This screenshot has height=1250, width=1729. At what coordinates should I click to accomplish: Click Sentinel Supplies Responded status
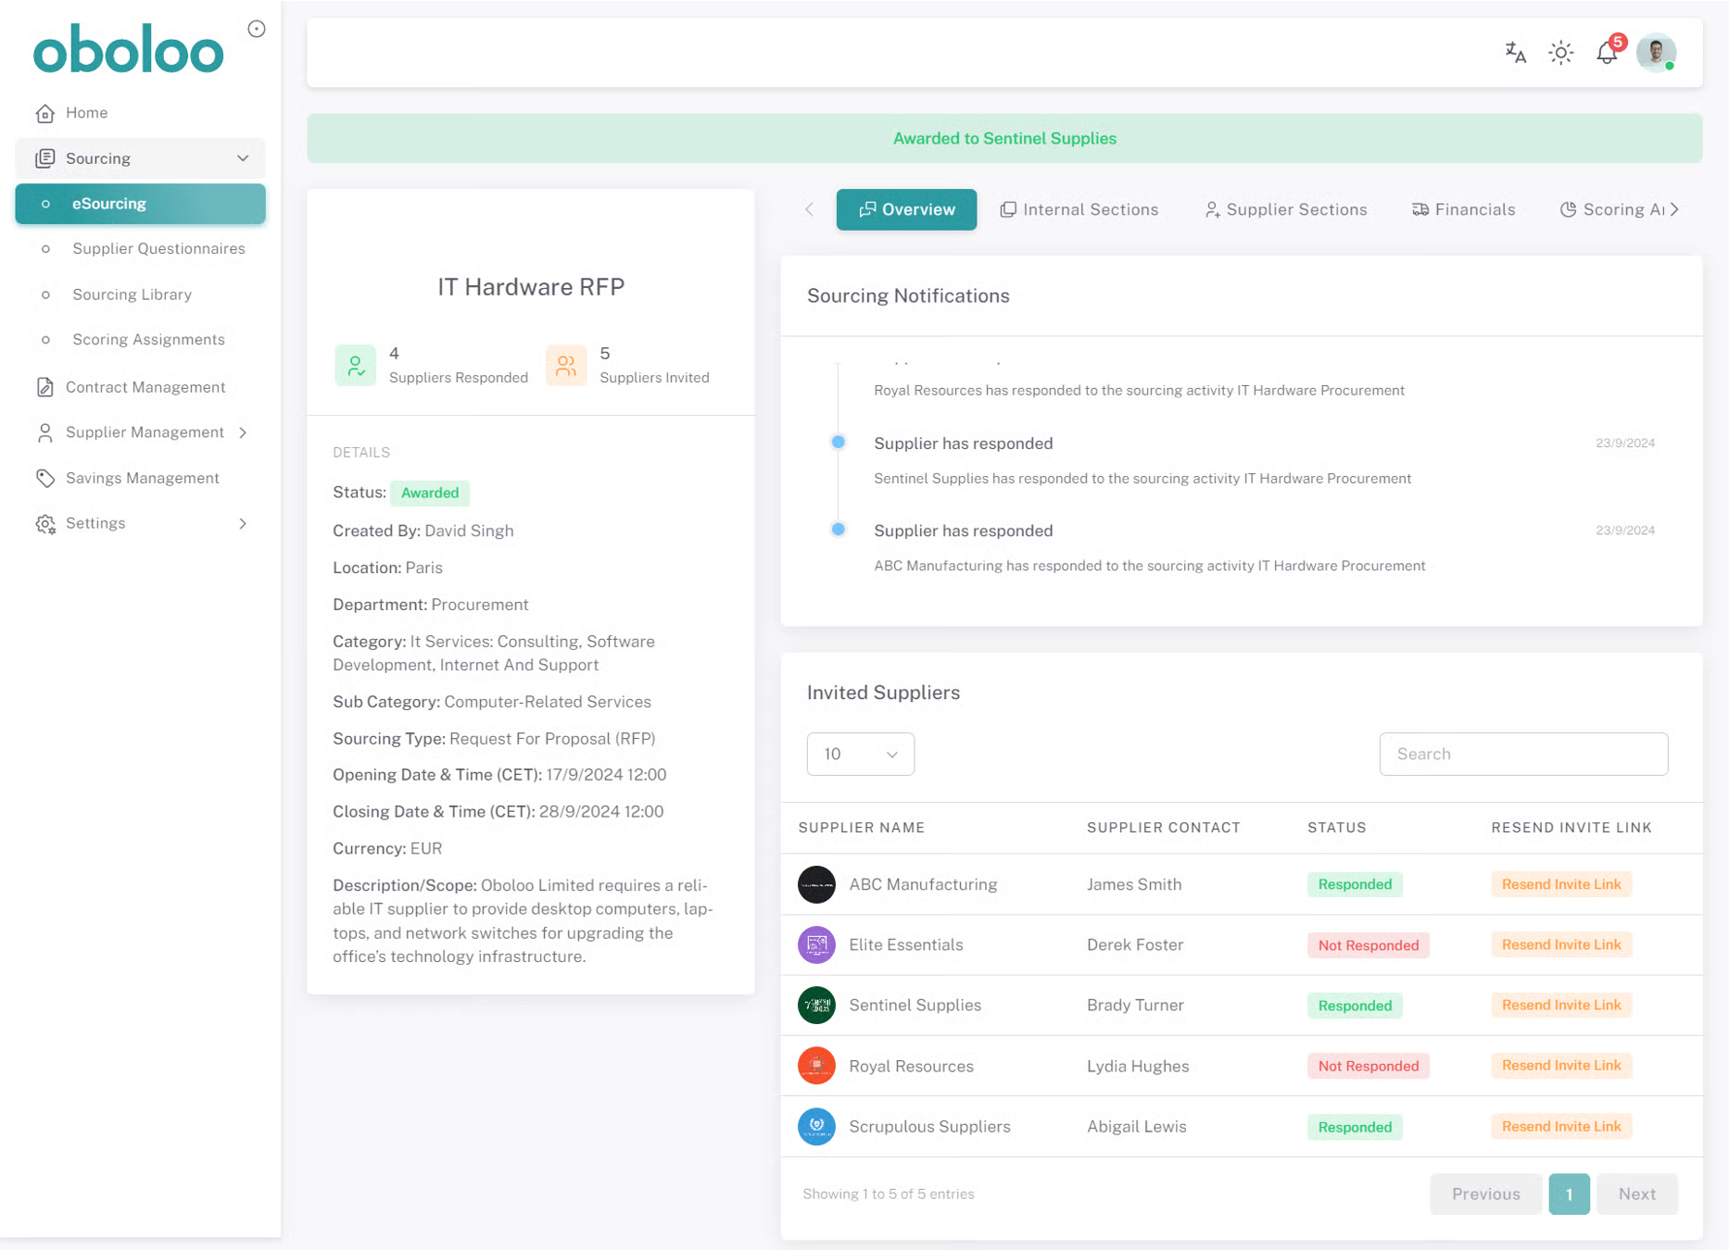pos(1355,1006)
